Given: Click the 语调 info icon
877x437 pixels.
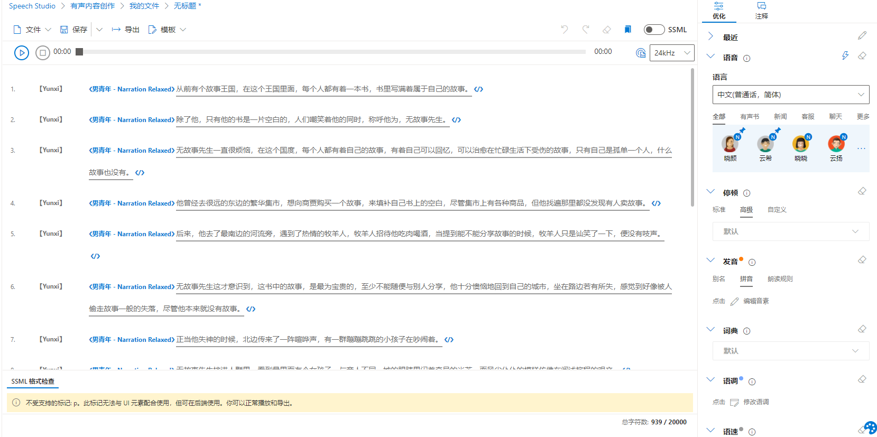Looking at the screenshot, I should (752, 382).
